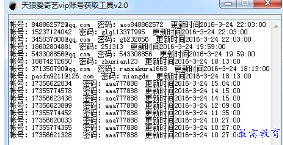Image resolution: width=283 pixels, height=145 pixels.
Task: Select the 543308856 password value
Action: point(136,54)
